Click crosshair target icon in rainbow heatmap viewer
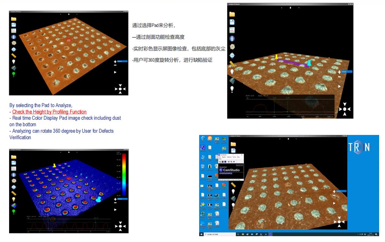The image size is (385, 242). [x=14, y=187]
